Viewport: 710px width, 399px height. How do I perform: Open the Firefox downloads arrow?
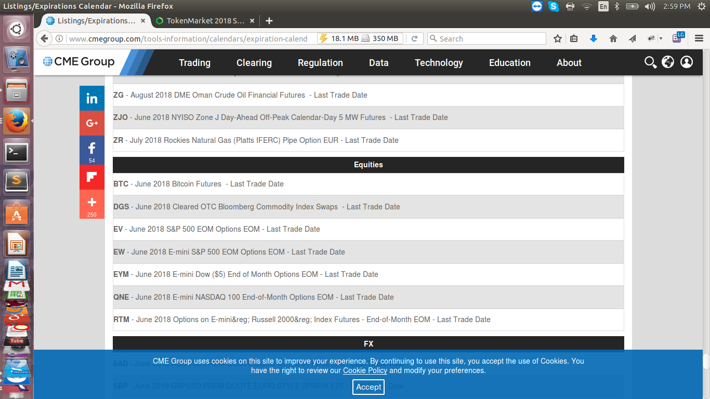tap(594, 38)
